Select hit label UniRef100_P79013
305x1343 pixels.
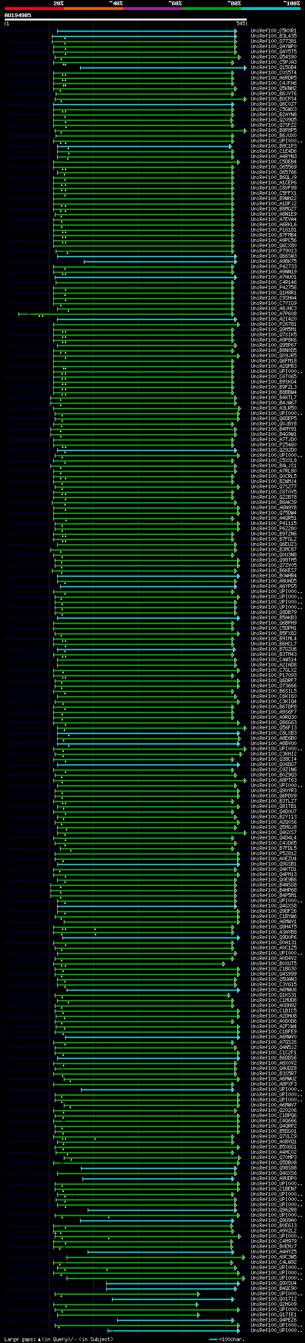[x=274, y=251]
